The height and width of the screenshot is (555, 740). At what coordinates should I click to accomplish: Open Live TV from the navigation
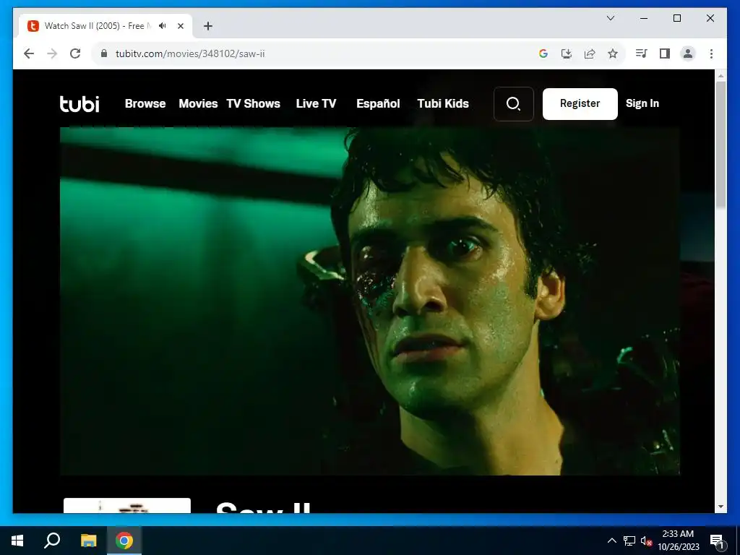pos(317,104)
